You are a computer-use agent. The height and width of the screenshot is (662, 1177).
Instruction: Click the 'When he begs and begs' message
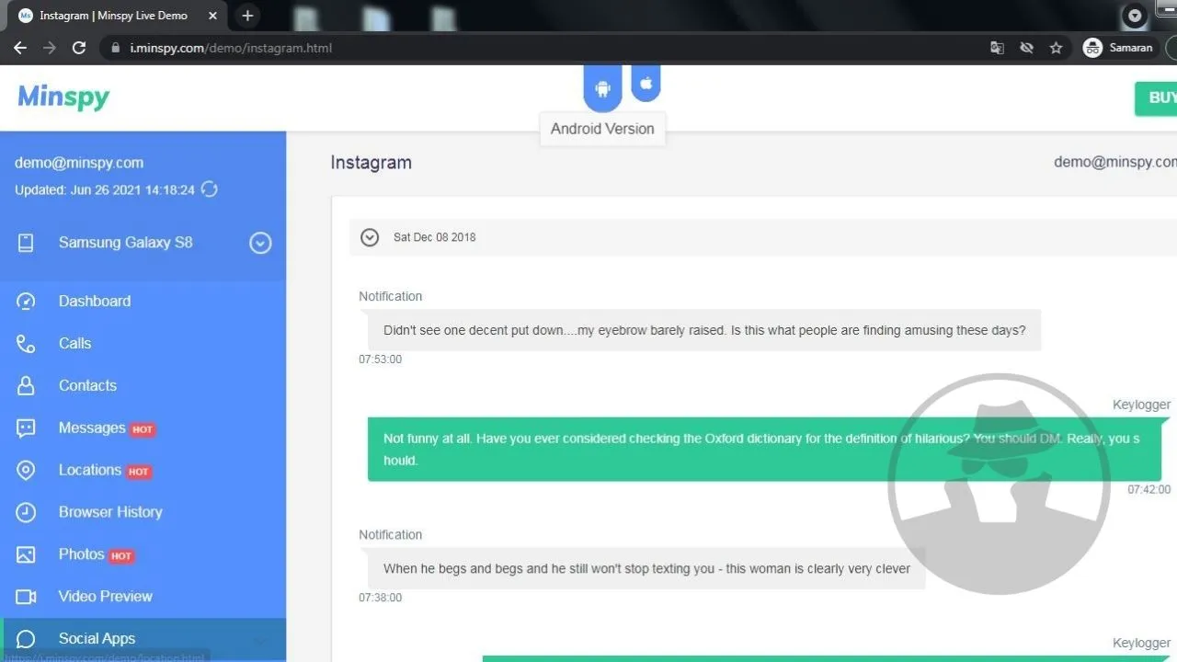(646, 568)
